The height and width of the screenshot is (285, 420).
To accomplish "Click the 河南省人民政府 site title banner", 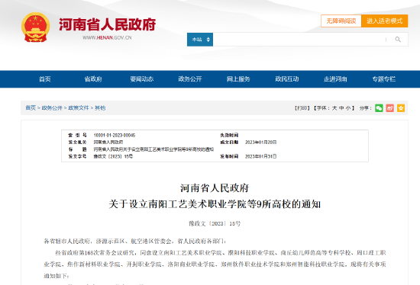I will point(107,24).
